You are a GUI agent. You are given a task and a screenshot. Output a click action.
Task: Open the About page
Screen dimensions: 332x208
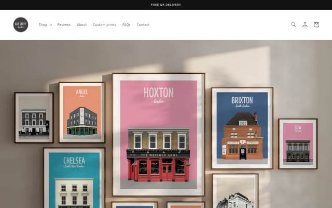click(x=82, y=24)
